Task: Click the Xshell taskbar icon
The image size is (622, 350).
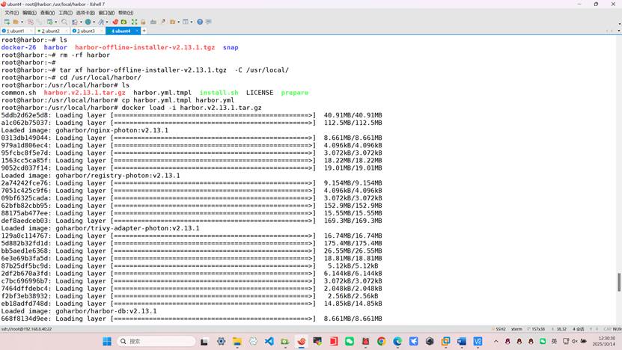Action: [302, 341]
